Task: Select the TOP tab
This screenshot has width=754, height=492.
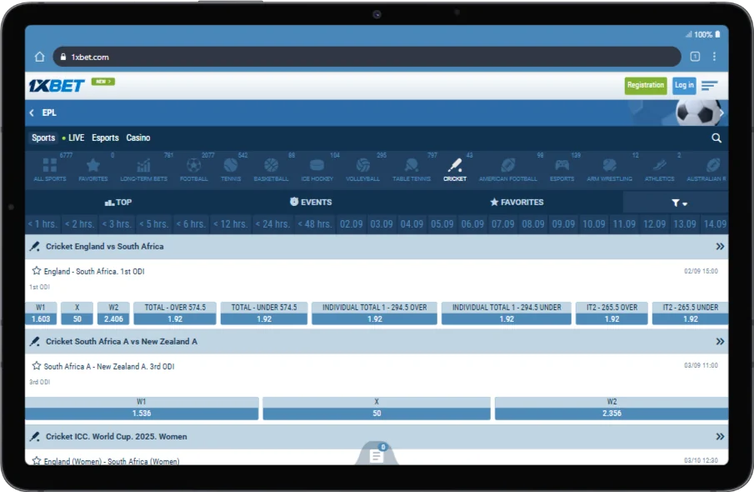Action: click(118, 202)
